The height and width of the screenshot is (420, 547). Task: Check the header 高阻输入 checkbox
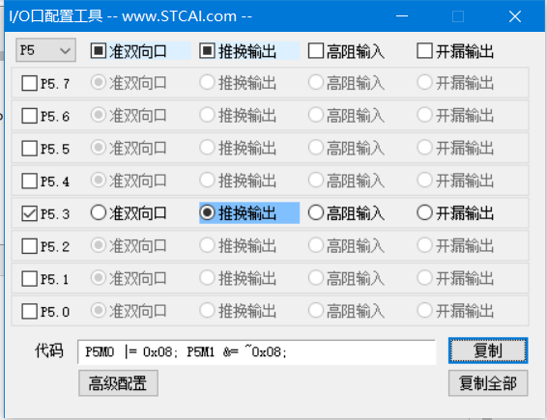pos(316,51)
